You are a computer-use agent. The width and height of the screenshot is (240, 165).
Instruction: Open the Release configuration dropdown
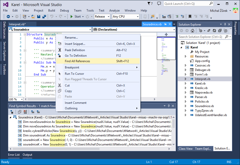102,16
